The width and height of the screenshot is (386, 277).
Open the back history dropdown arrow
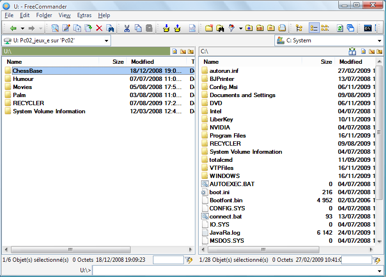pos(23,29)
